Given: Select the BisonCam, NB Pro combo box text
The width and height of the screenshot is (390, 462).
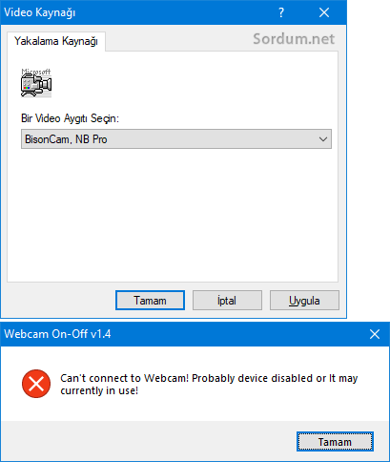Looking at the screenshot, I should 66,139.
